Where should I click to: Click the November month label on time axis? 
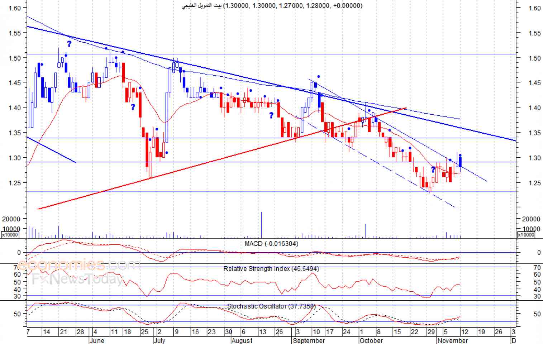[x=452, y=340]
